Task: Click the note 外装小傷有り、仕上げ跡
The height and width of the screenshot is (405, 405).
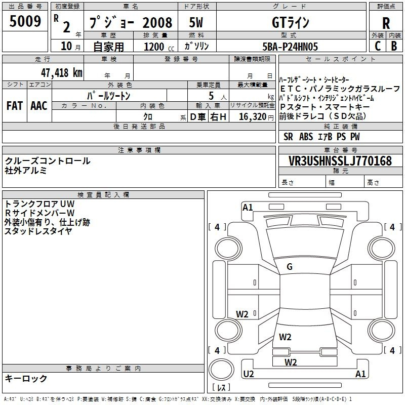Action: tap(47, 222)
